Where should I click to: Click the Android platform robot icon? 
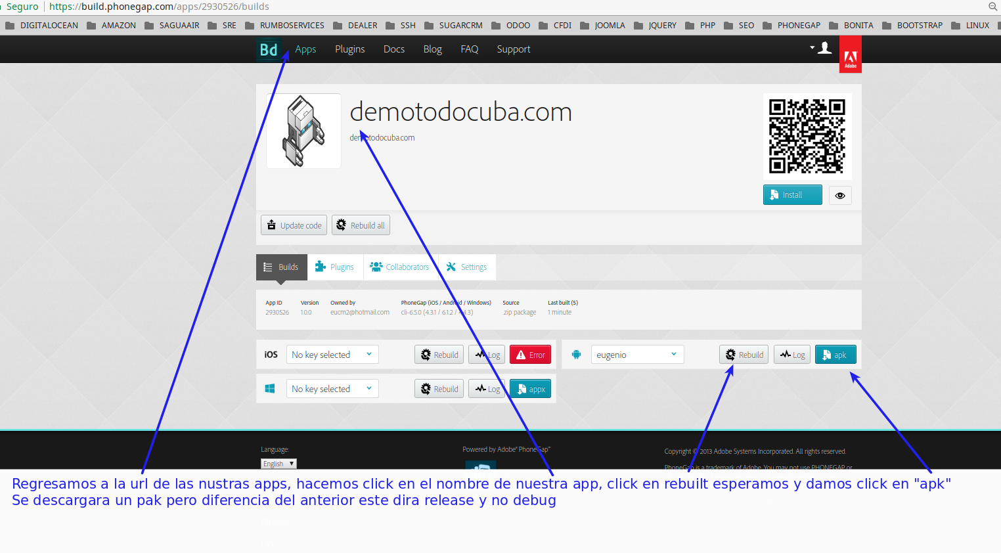click(576, 355)
